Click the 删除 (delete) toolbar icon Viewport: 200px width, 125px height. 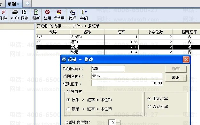pos(4,12)
